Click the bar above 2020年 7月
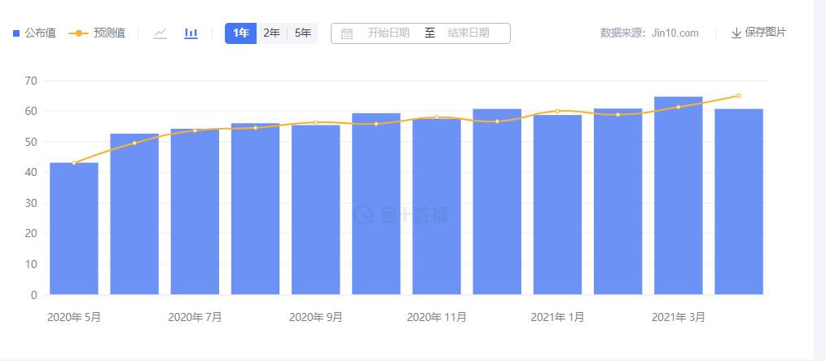 tap(195, 211)
